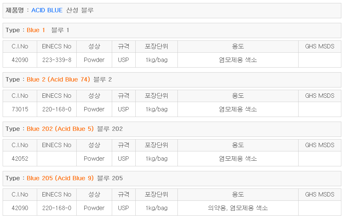
Task: Select the 포장단위 header in Blue 202 table
Action: [x=157, y=145]
